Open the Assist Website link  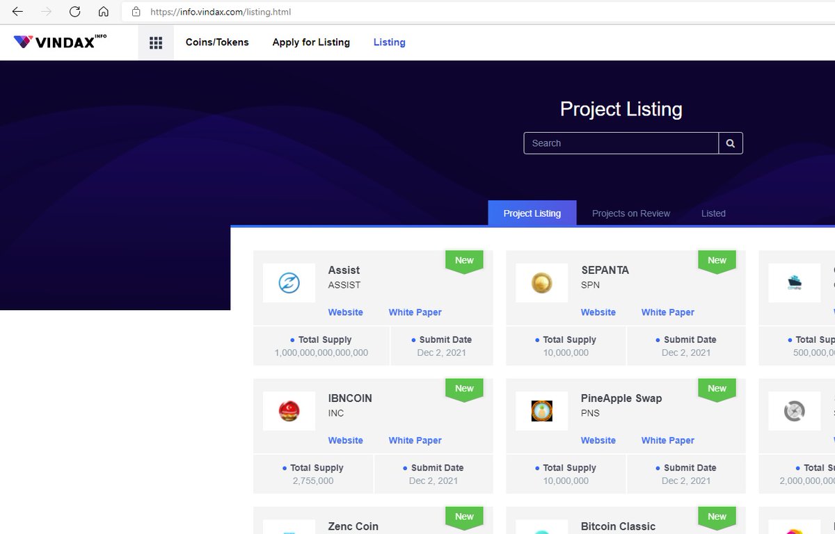pyautogui.click(x=346, y=312)
